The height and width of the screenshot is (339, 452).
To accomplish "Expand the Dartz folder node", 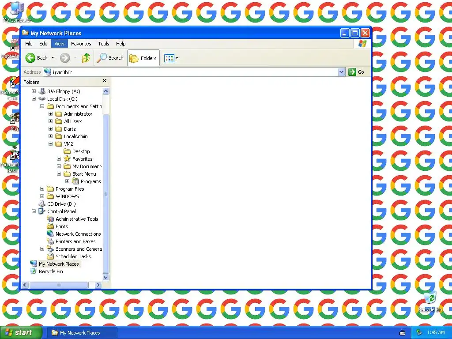I will [x=50, y=128].
